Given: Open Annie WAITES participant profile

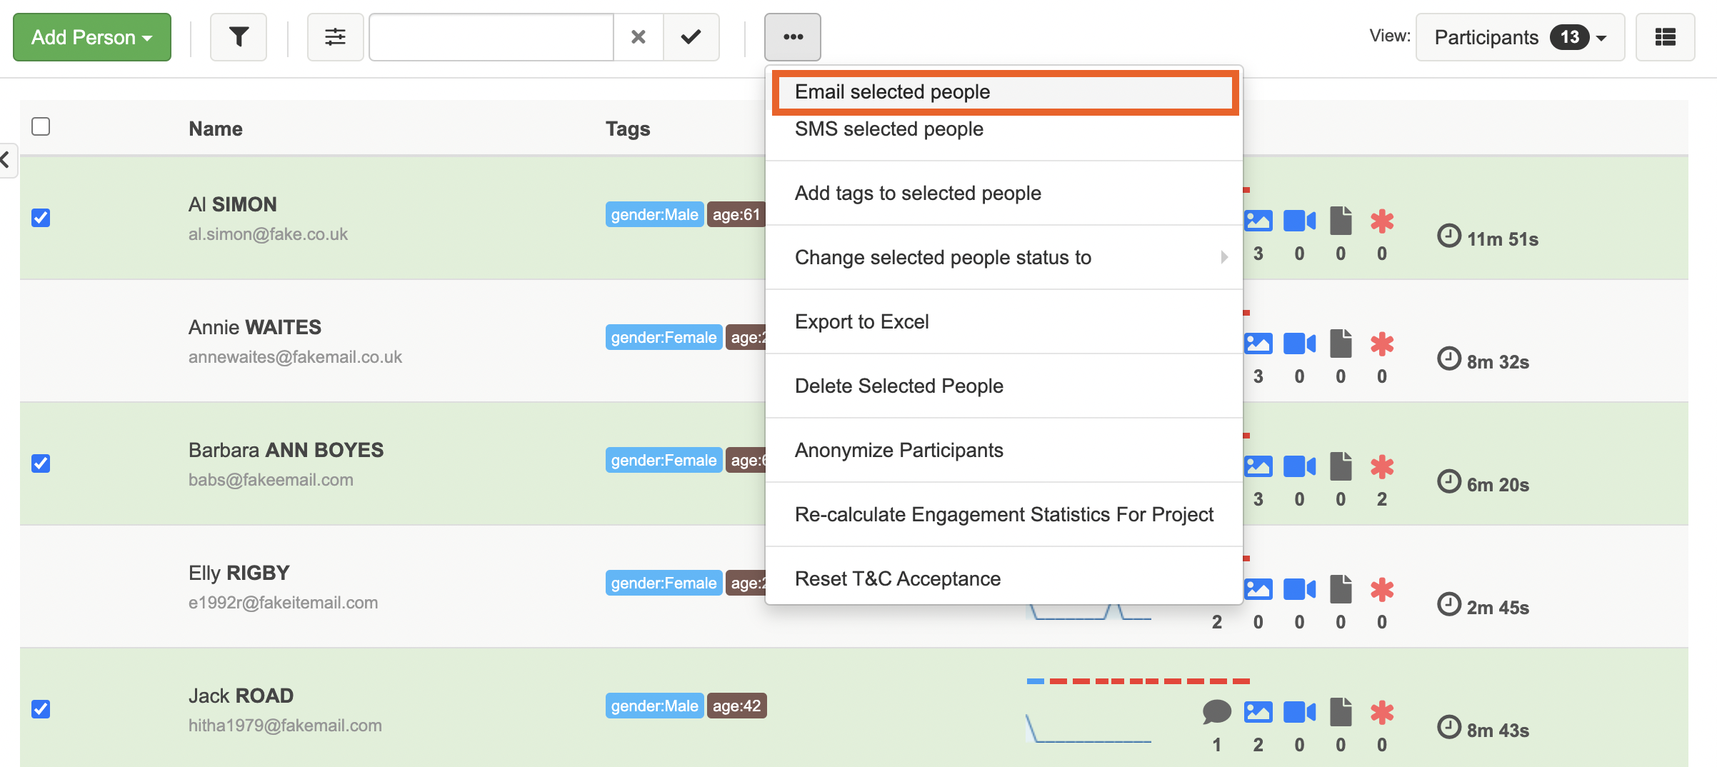Looking at the screenshot, I should coord(255,327).
